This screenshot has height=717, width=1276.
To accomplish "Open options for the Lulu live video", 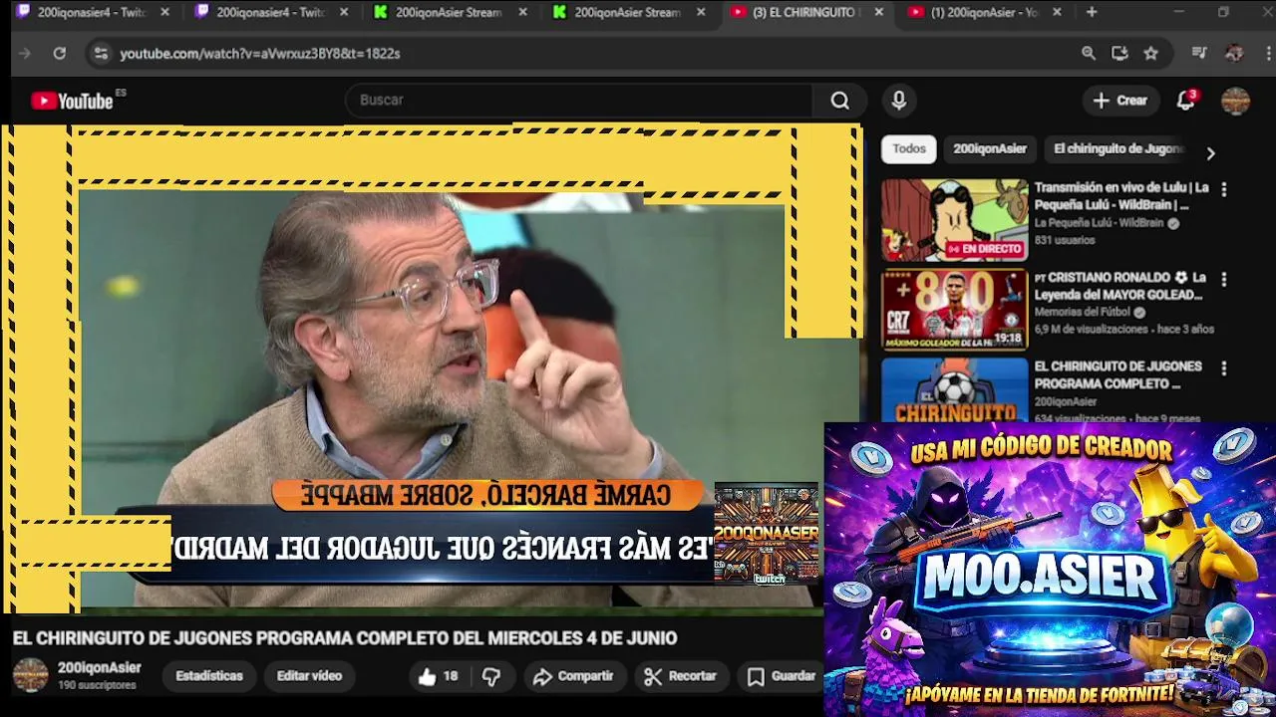I will (1224, 189).
